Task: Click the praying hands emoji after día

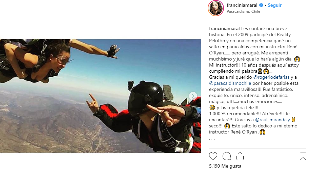Action: click(x=297, y=59)
